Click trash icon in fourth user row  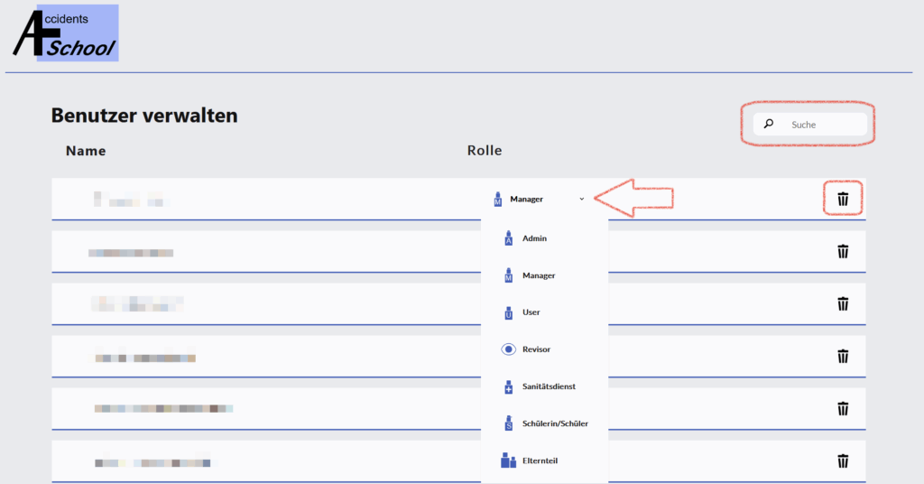click(843, 357)
